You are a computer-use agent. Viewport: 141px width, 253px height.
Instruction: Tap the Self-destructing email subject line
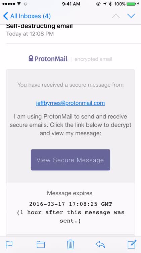[x=39, y=26]
